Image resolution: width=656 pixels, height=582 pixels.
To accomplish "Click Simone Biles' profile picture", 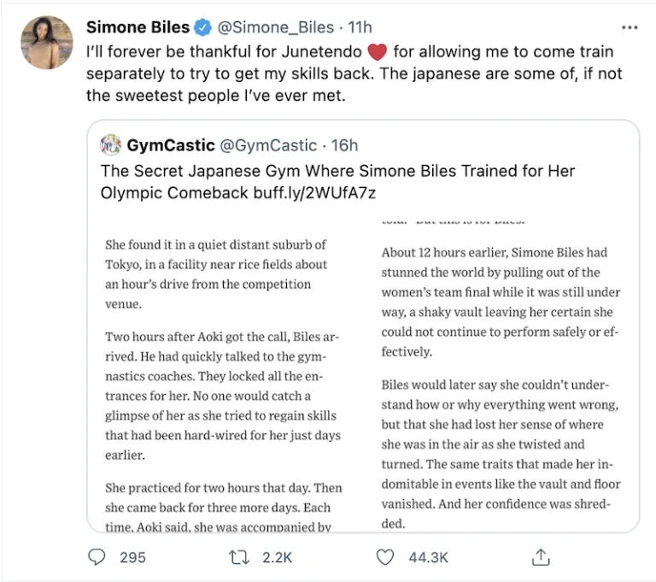I will pos(46,43).
